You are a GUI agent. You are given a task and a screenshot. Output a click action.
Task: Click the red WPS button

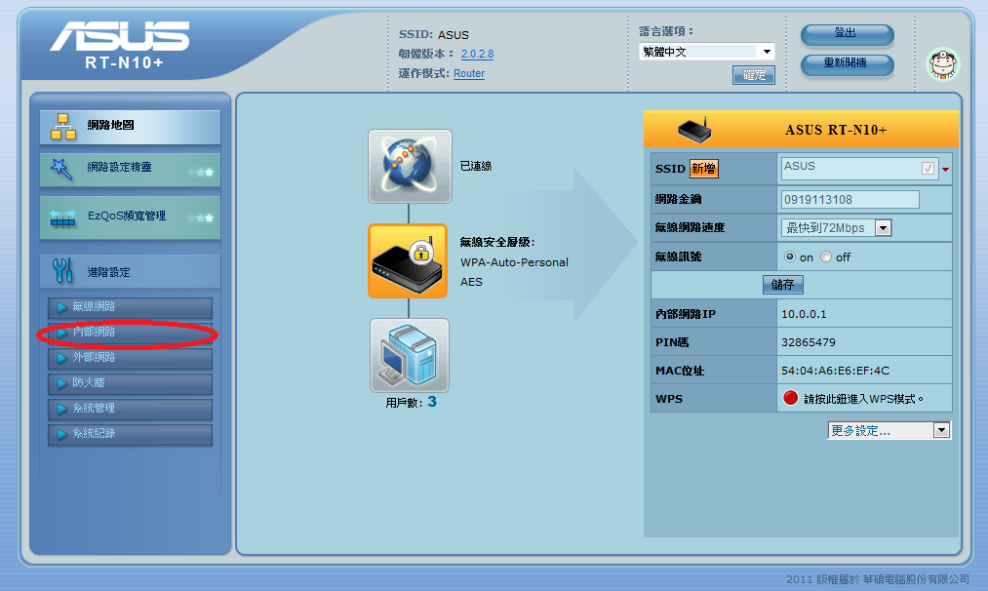[790, 399]
